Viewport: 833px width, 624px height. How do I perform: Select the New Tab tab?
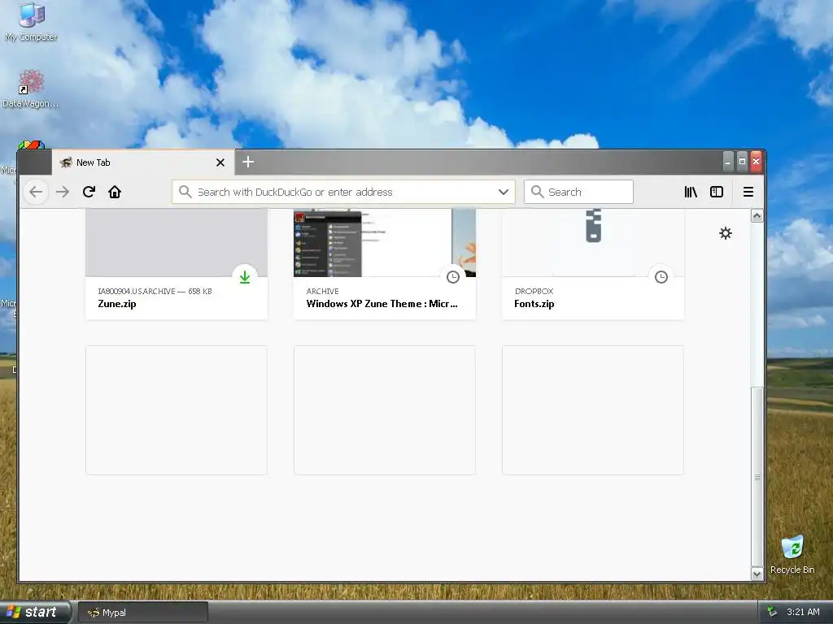(x=143, y=162)
